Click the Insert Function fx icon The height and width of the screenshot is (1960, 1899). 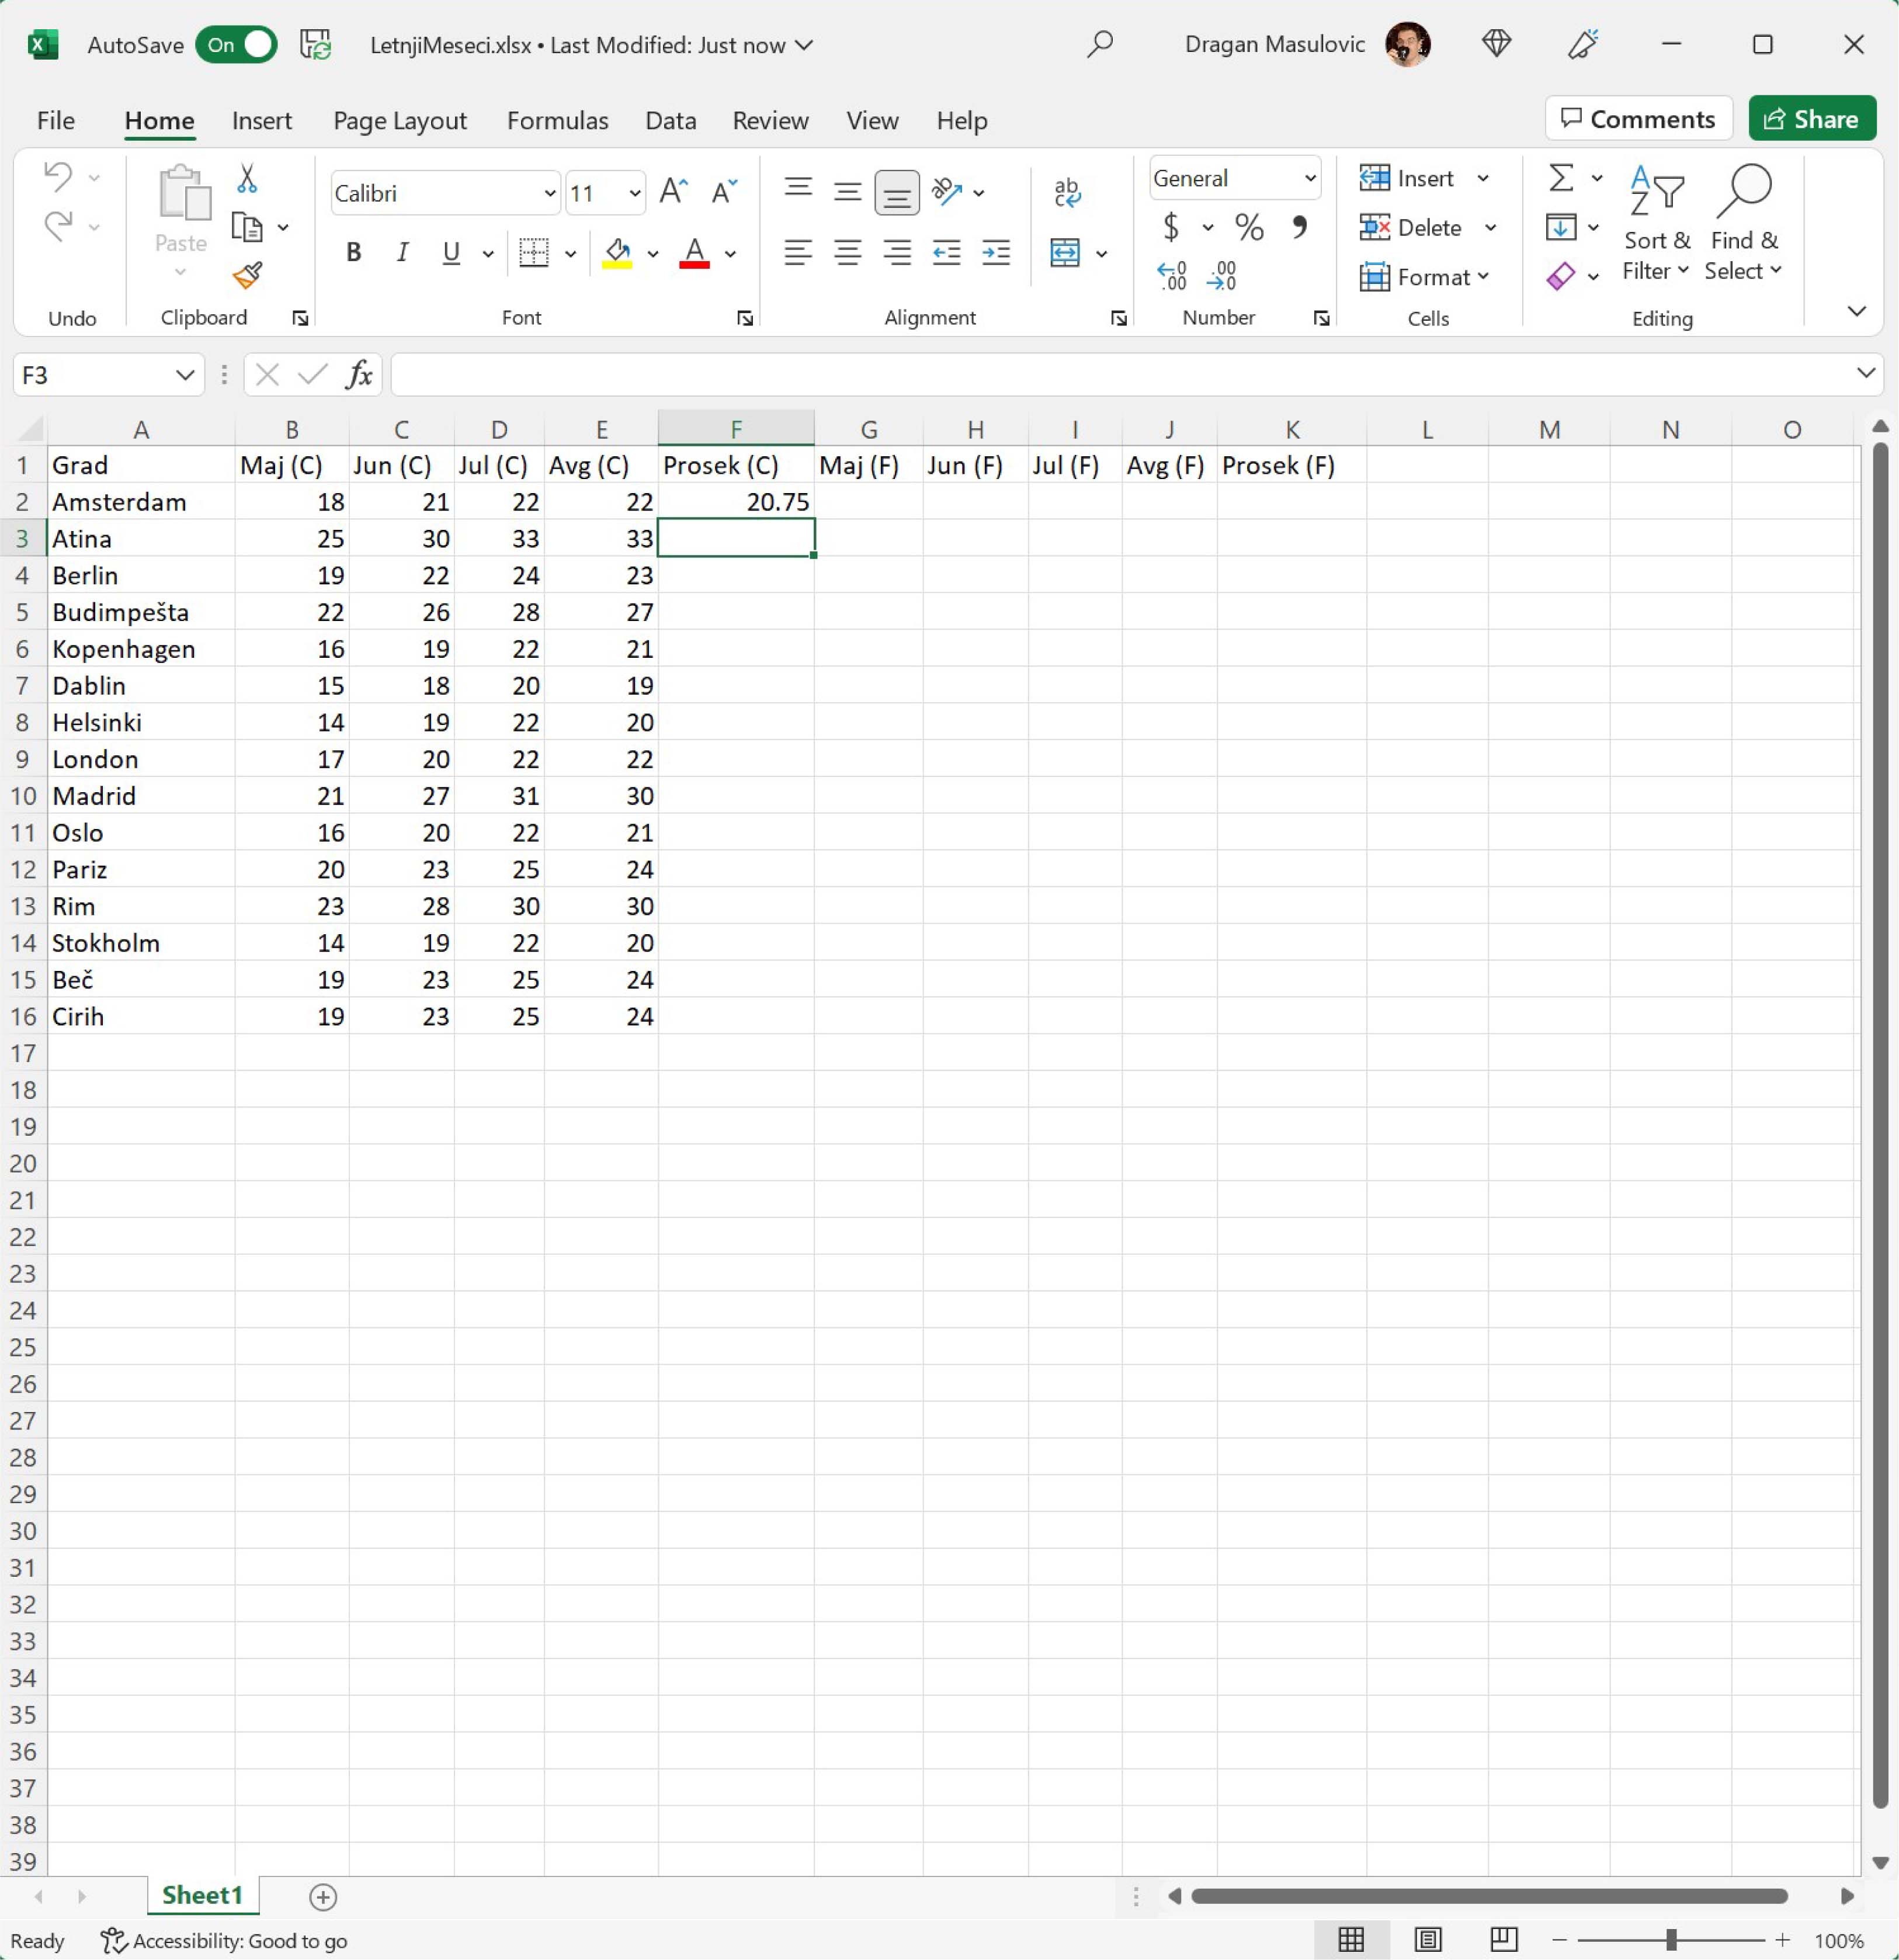[x=359, y=375]
